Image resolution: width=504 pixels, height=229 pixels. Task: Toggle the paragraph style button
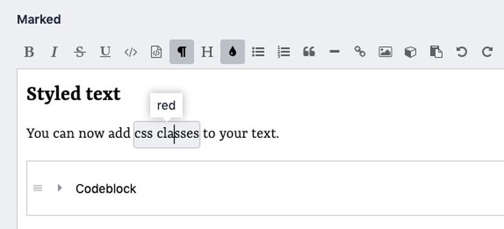tap(182, 52)
